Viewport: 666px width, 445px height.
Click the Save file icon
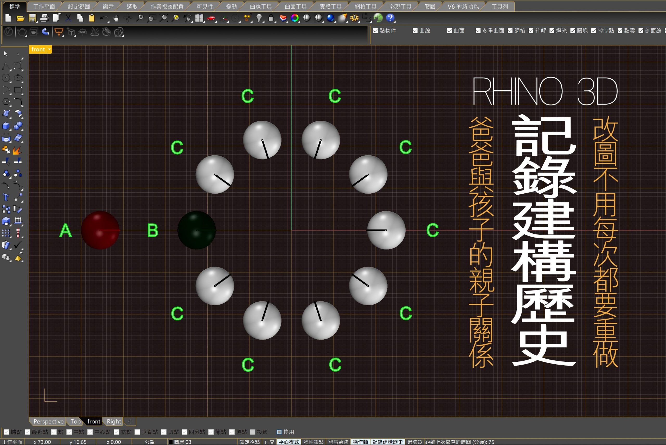(32, 18)
